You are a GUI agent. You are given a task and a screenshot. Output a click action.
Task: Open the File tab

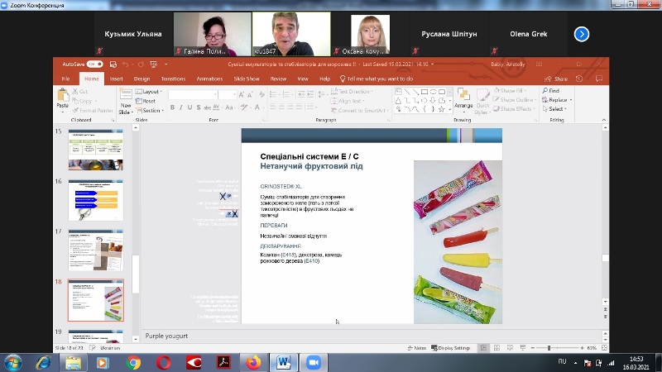tap(66, 79)
